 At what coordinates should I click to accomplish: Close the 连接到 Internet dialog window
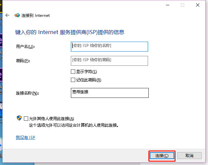(198, 5)
